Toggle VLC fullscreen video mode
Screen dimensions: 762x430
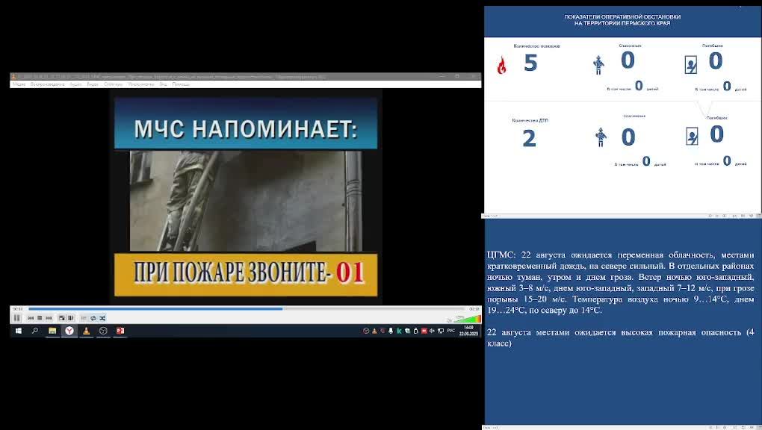[x=62, y=318]
